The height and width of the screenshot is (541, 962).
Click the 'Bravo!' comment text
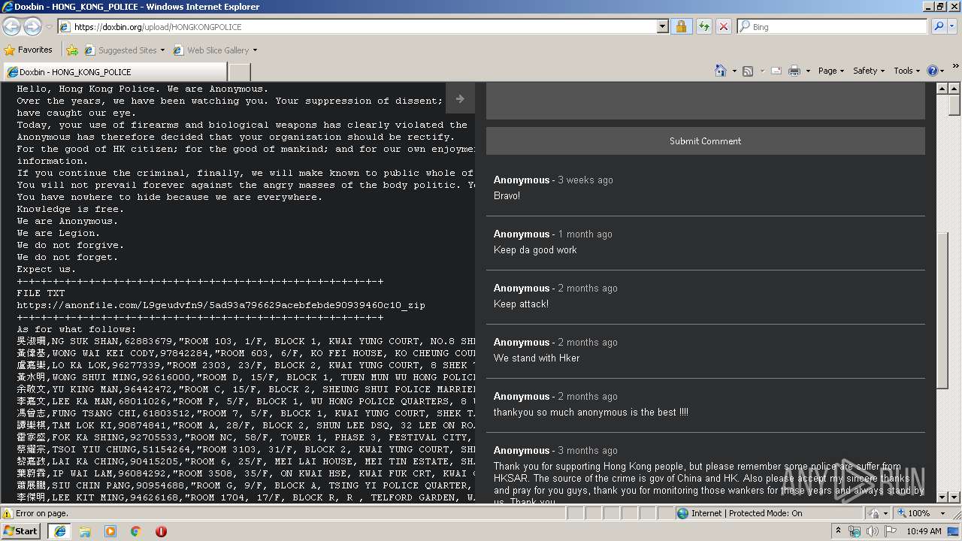point(507,195)
